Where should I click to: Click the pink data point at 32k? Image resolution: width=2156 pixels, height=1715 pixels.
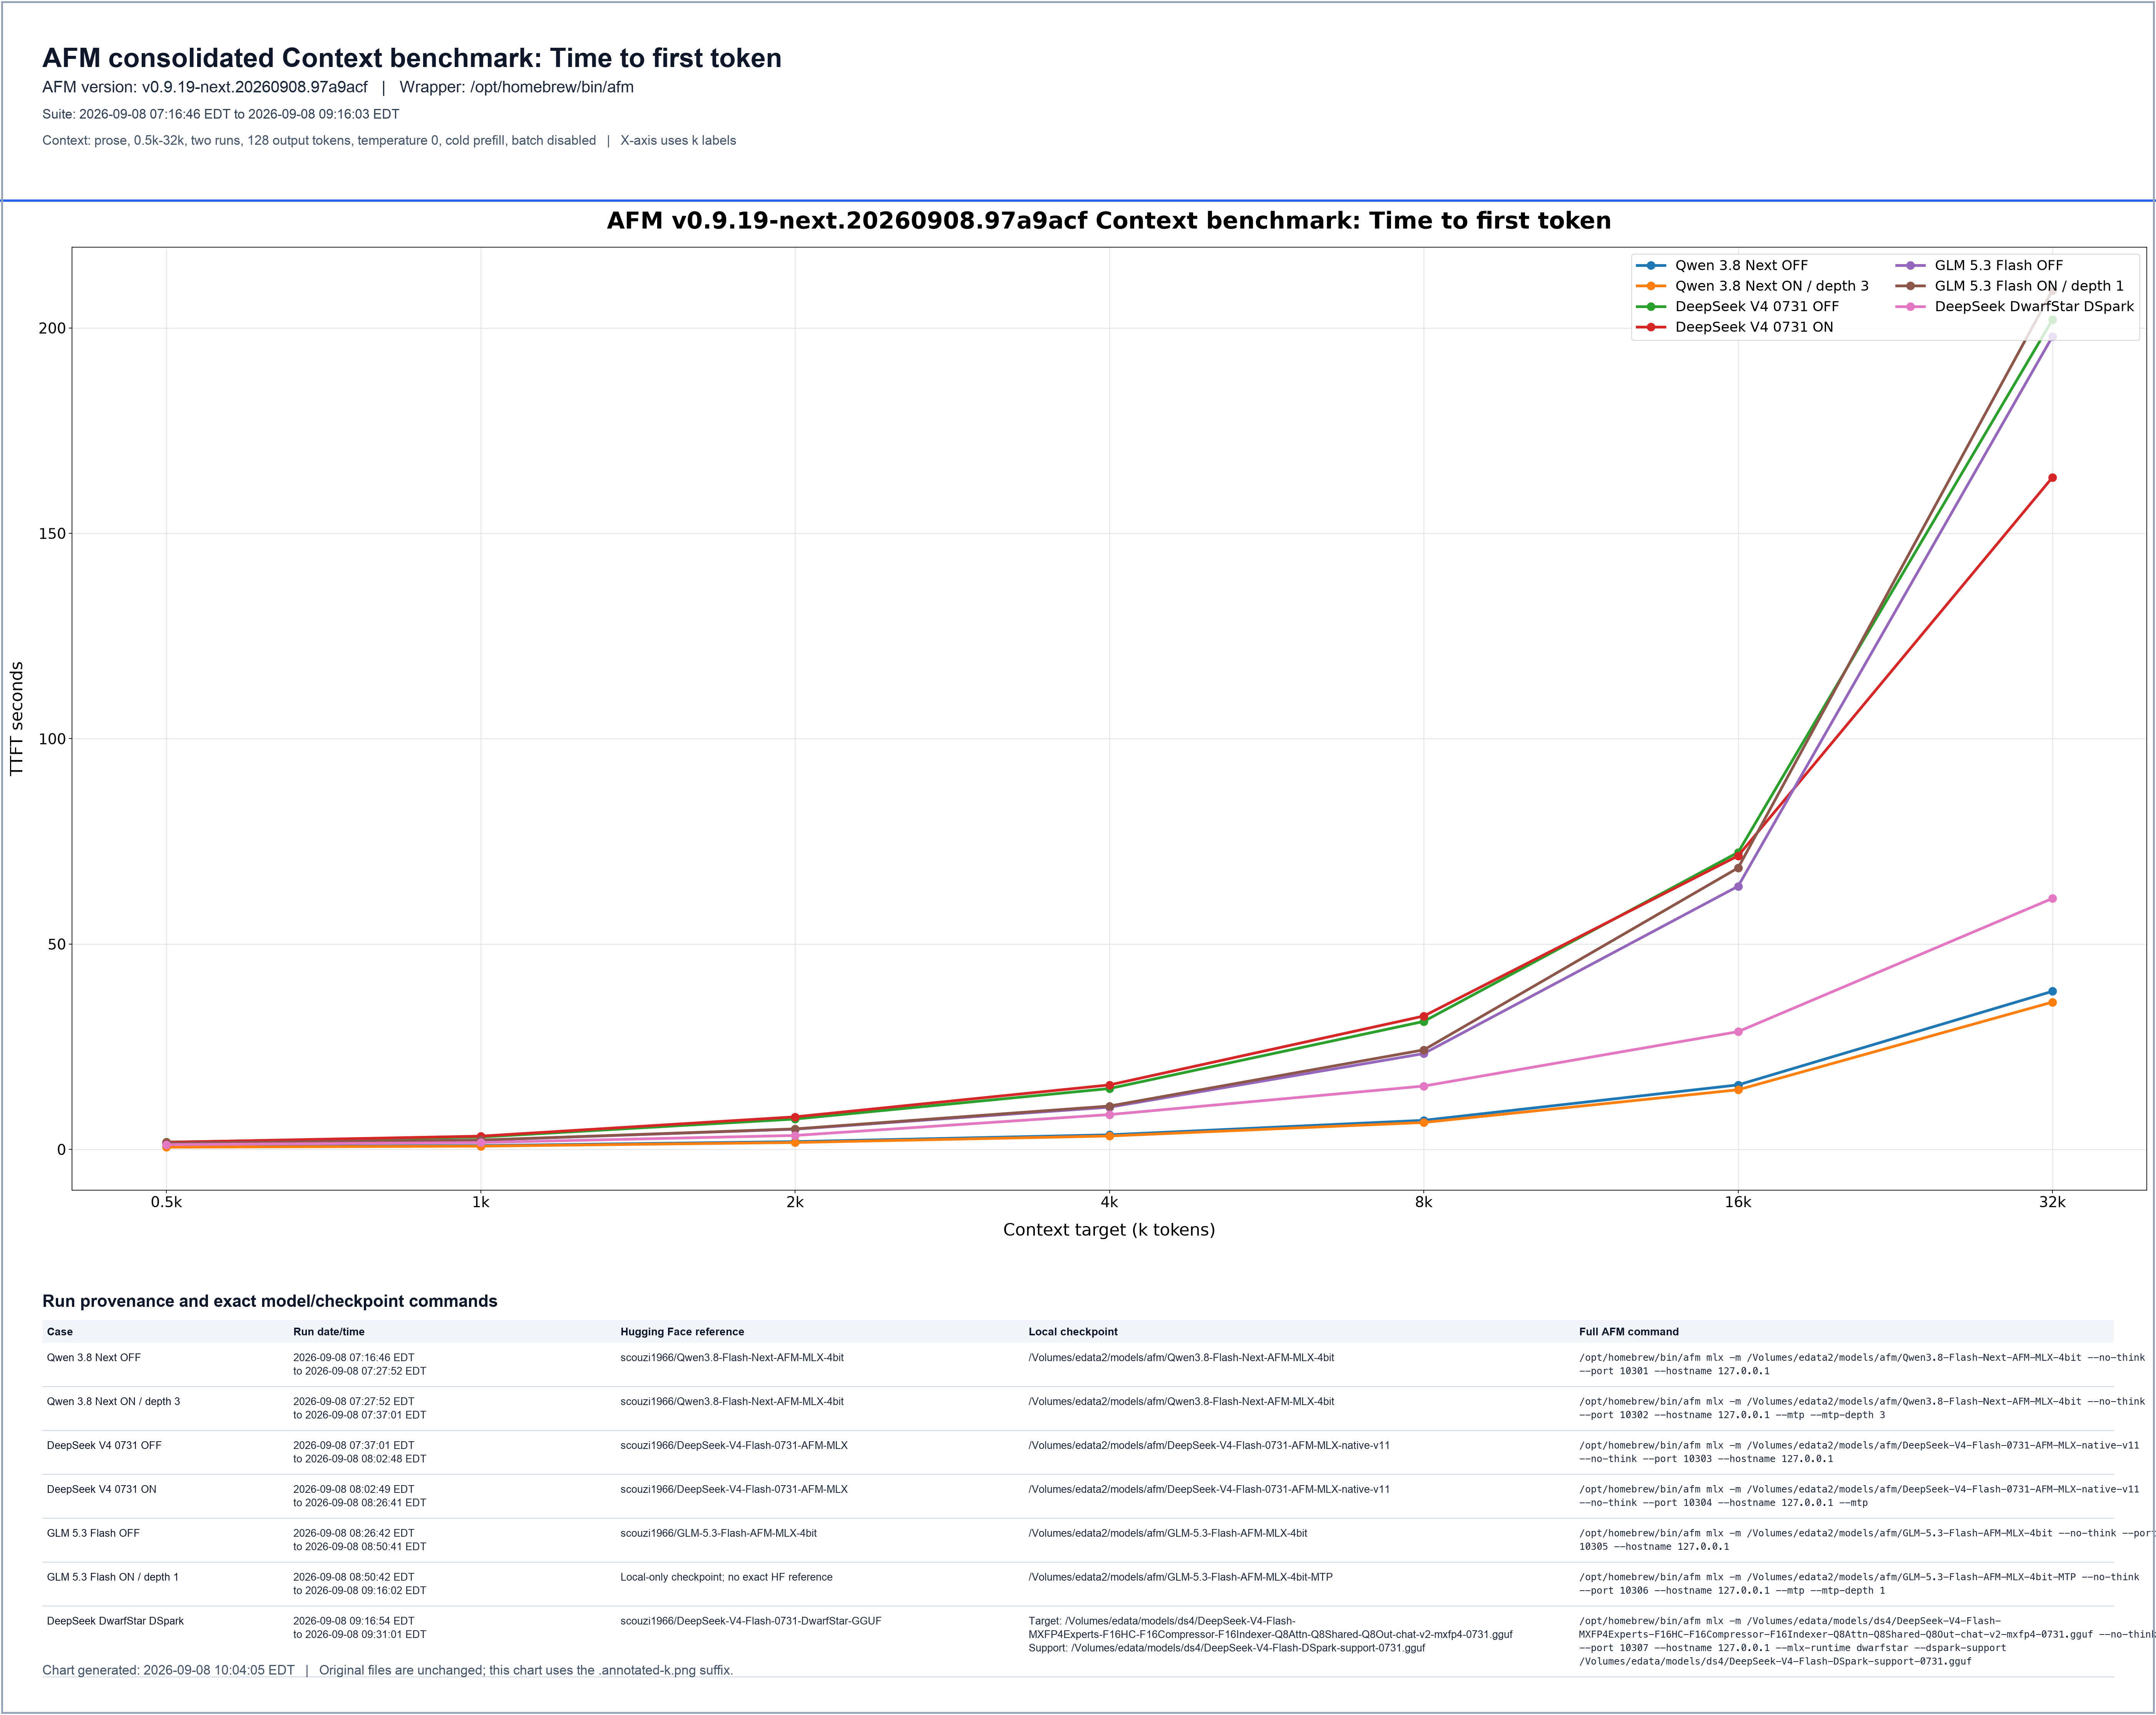tap(2052, 899)
